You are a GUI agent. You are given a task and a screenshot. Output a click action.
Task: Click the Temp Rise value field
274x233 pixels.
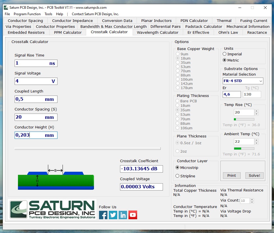244,112
